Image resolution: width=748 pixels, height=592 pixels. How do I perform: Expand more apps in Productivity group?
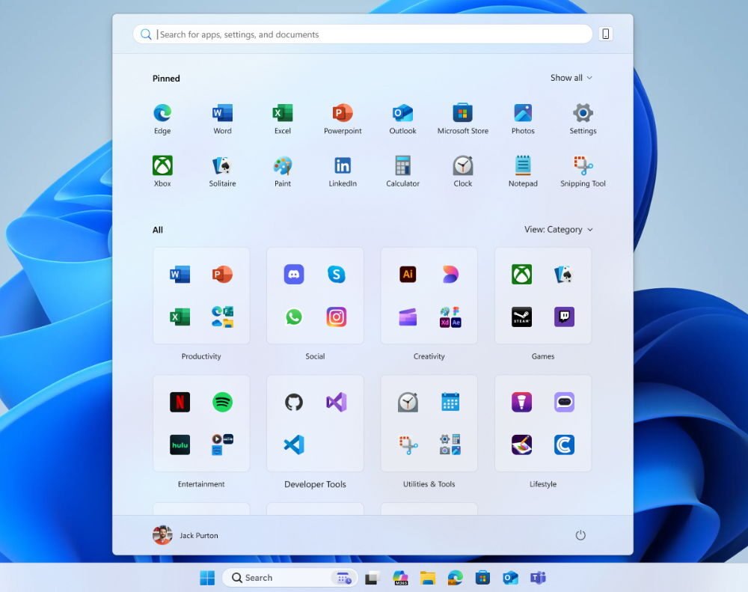pos(222,317)
